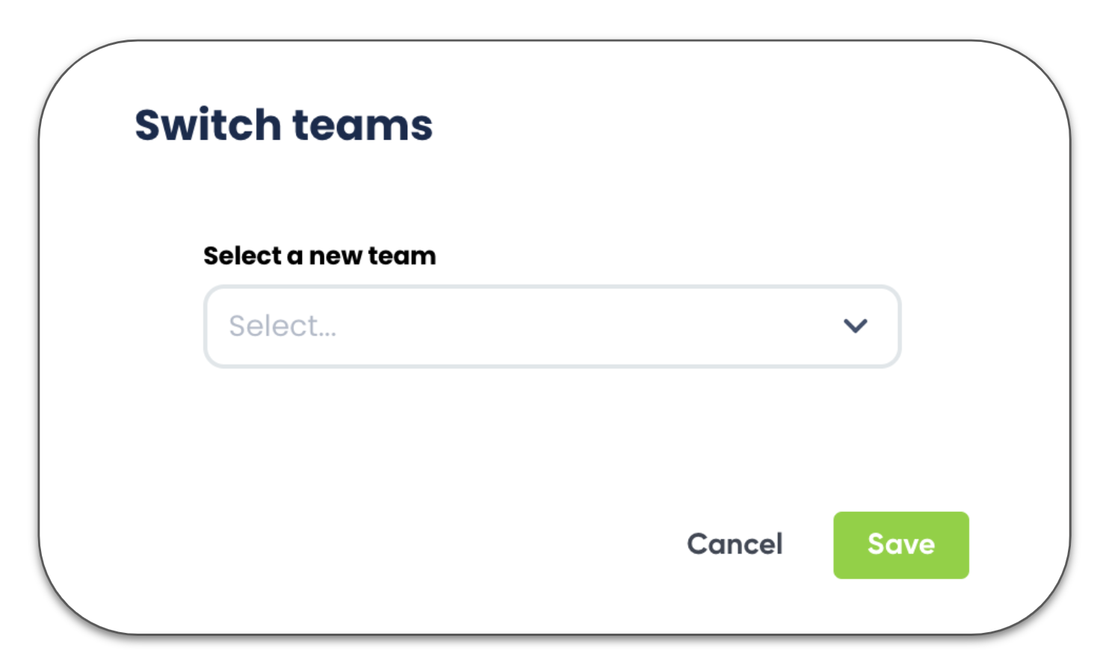Click the "Switch teams" dialog title
1103x668 pixels.
(283, 125)
